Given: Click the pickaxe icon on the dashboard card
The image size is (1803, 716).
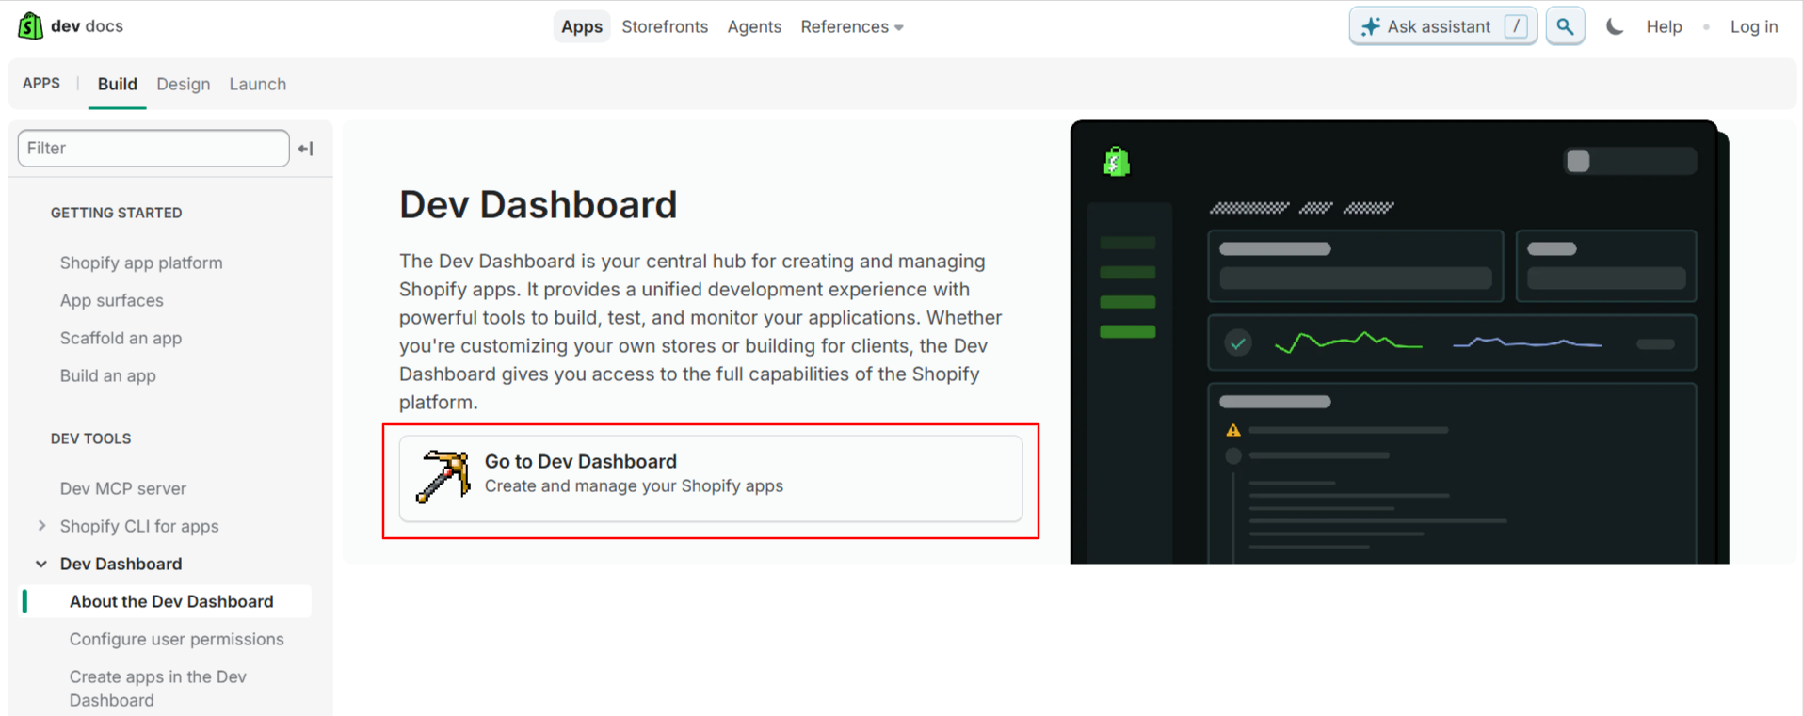Looking at the screenshot, I should (x=443, y=476).
